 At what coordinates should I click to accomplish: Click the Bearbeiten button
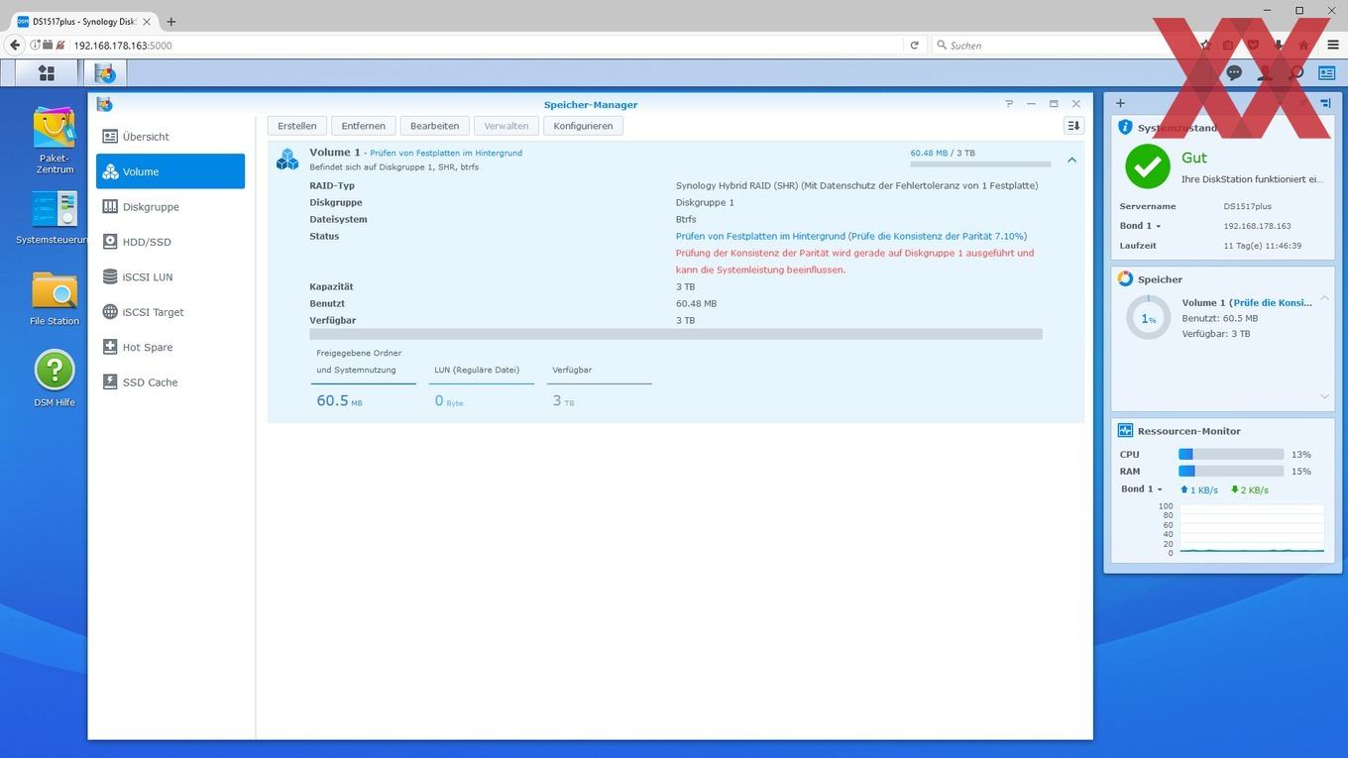434,126
